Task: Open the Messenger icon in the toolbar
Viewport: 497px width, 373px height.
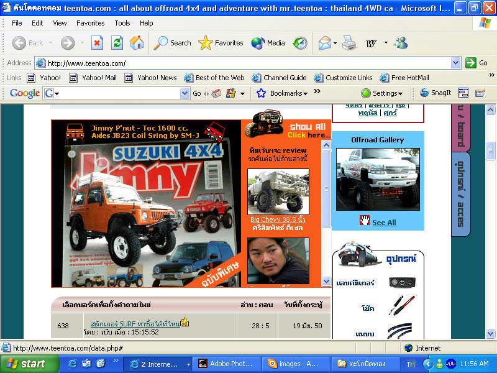Action: tap(401, 43)
